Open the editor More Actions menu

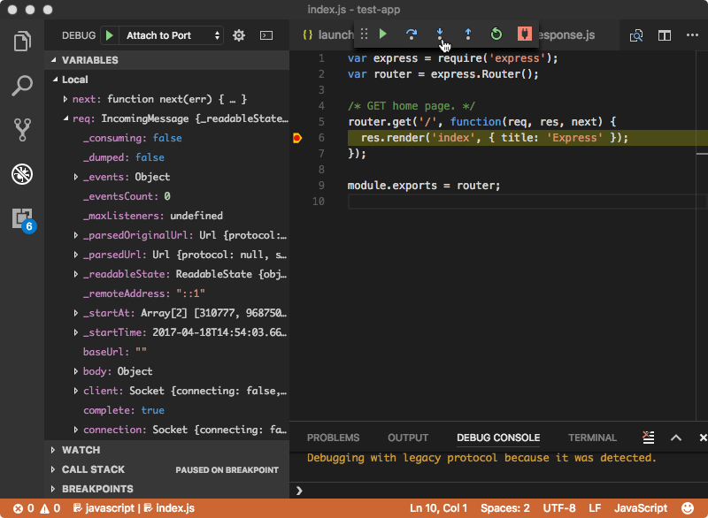[x=692, y=34]
